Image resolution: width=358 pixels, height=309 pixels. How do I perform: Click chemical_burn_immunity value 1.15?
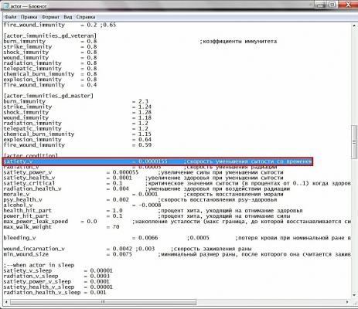point(145,134)
